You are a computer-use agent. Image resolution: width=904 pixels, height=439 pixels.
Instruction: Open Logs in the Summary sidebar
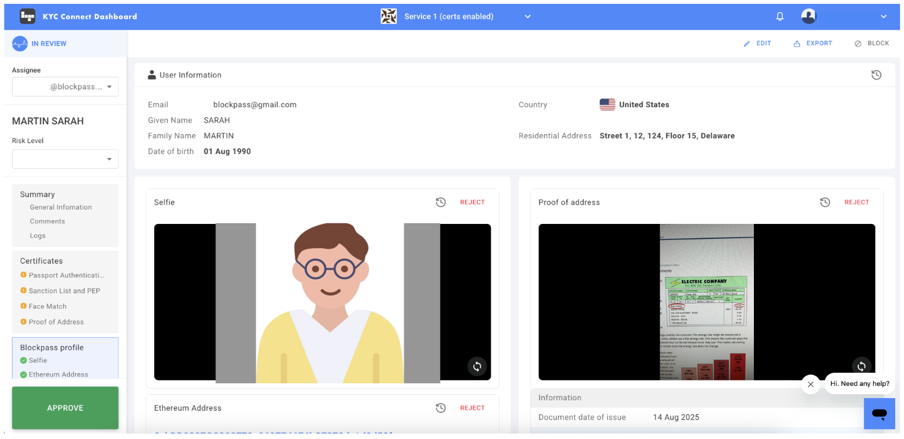[x=38, y=236]
